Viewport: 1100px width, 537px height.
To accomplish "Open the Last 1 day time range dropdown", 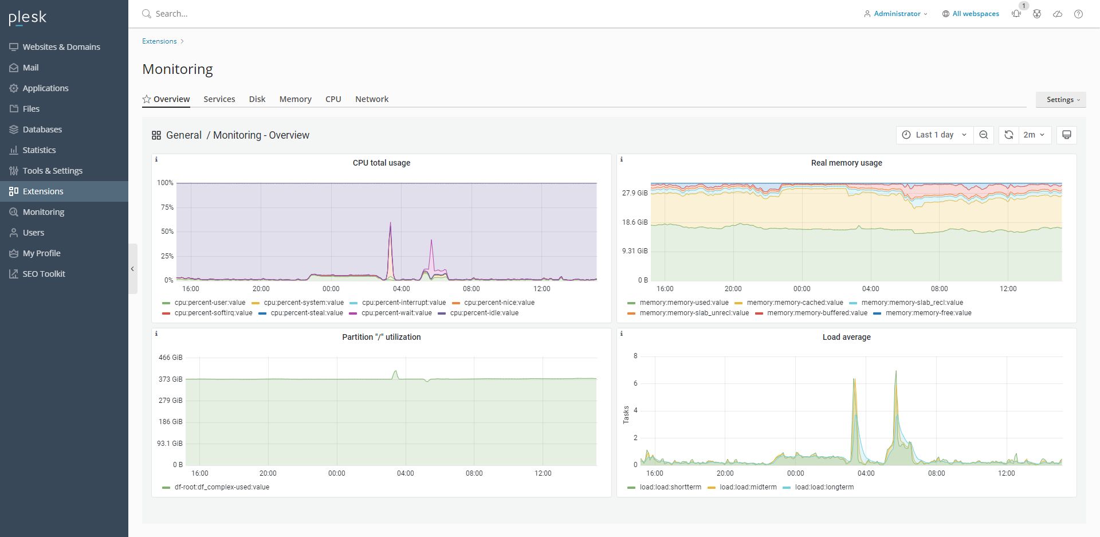I will click(x=934, y=135).
